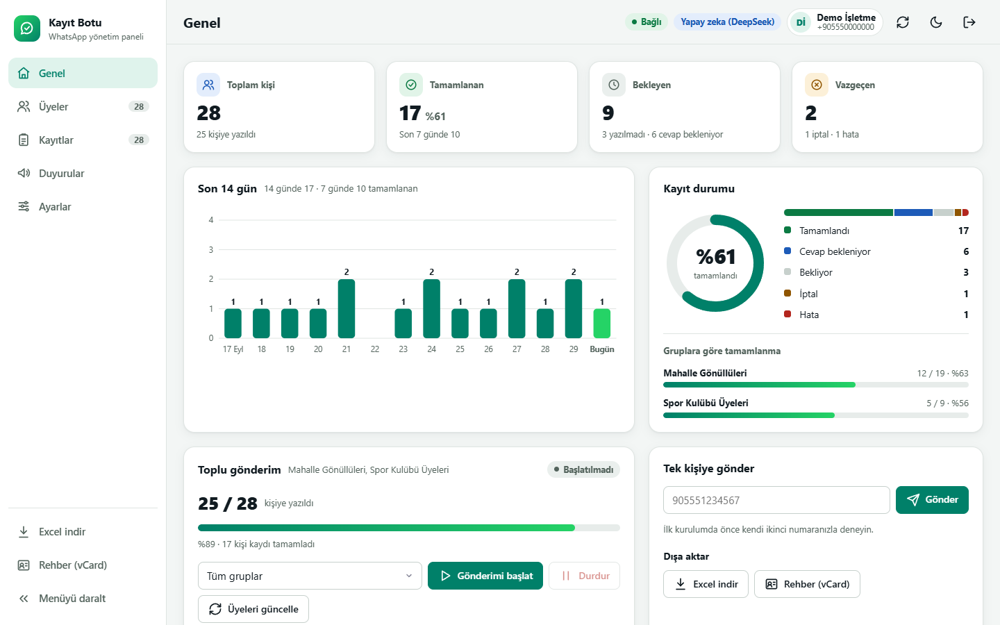The image size is (1000, 625).
Task: Click the phone number input field
Action: tap(776, 500)
